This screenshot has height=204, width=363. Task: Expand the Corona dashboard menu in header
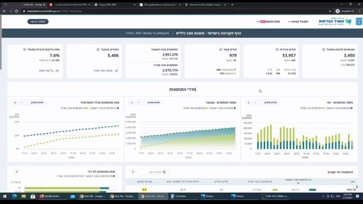point(298,22)
